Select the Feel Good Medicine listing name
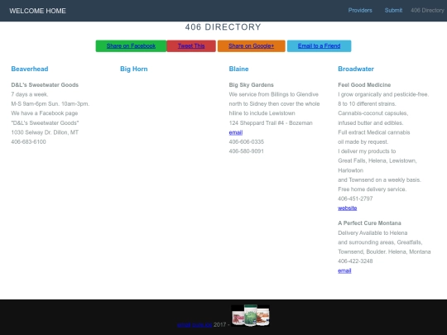Image resolution: width=447 pixels, height=335 pixels. 364,85
